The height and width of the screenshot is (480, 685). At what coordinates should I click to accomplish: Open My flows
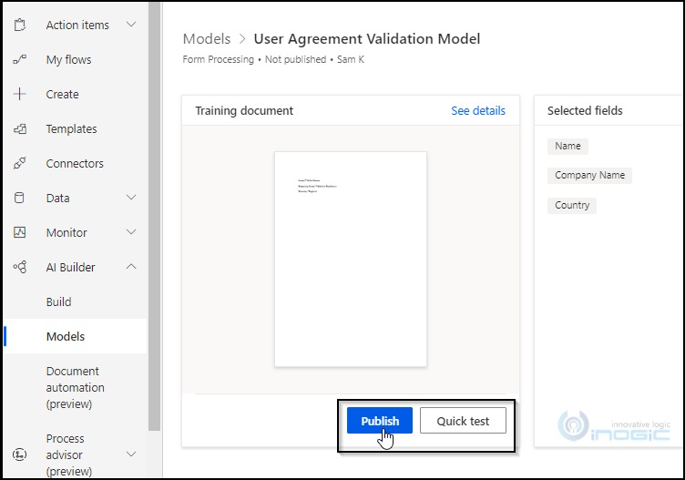point(68,59)
